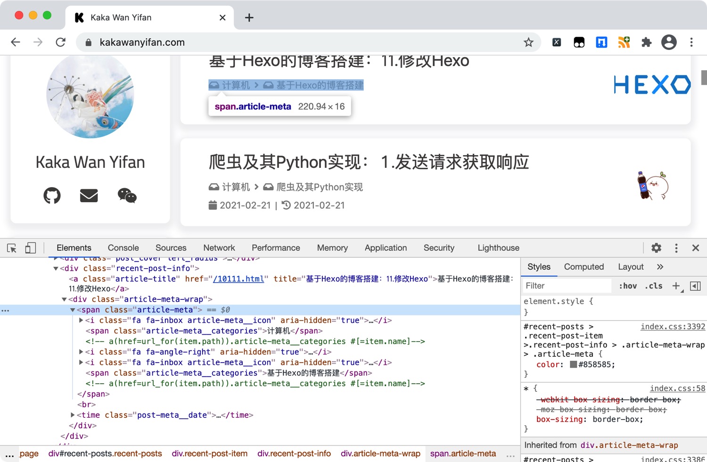Open the GitHub profile icon

point(52,195)
